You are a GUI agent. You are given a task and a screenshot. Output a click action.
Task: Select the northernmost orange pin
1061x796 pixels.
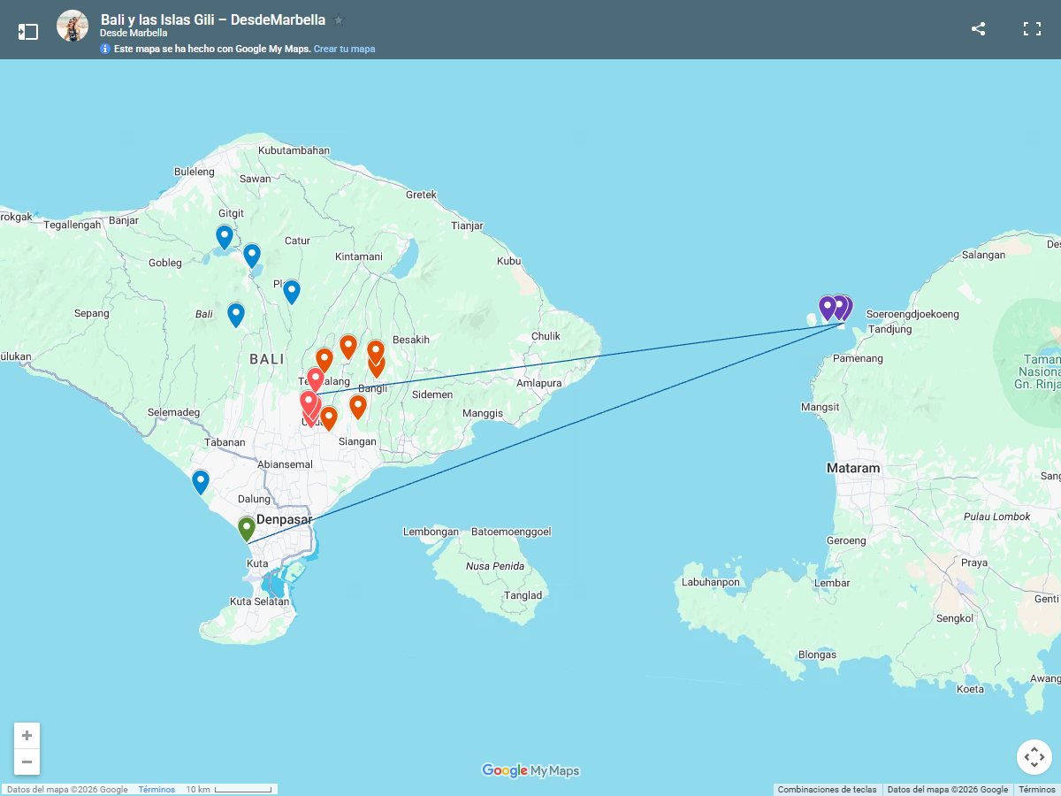[x=348, y=347]
